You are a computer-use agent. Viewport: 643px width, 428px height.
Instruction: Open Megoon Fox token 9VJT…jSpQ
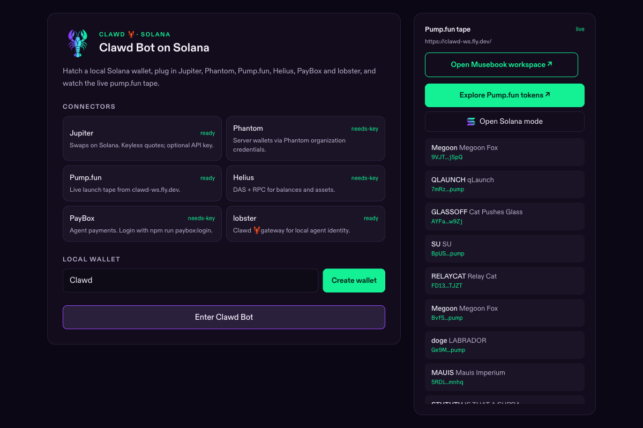pyautogui.click(x=505, y=152)
